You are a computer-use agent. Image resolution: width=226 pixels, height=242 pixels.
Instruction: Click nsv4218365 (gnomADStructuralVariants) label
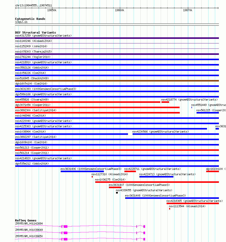coord(195,201)
